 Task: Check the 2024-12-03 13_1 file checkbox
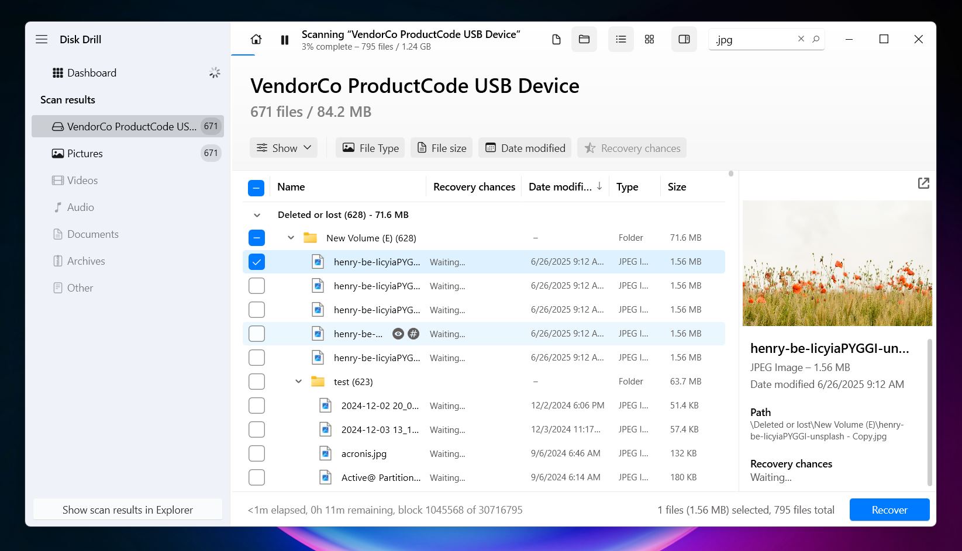[257, 429]
